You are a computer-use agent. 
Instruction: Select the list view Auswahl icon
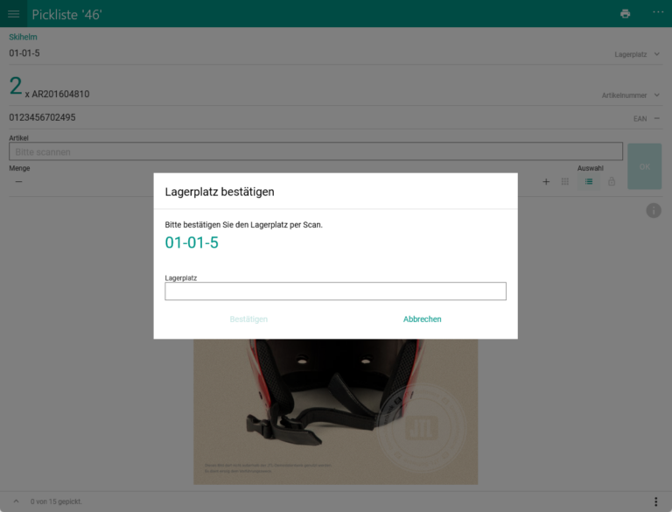tap(589, 181)
